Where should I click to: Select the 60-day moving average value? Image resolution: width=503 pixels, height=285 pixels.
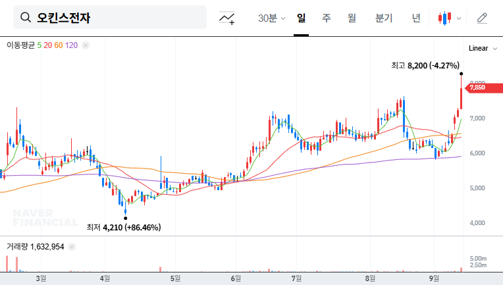[59, 45]
